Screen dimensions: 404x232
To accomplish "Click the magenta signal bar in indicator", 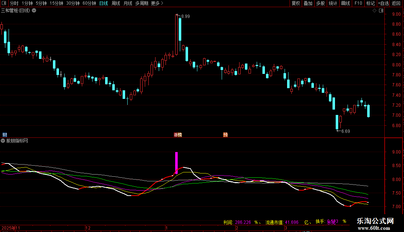I will pyautogui.click(x=176, y=163).
